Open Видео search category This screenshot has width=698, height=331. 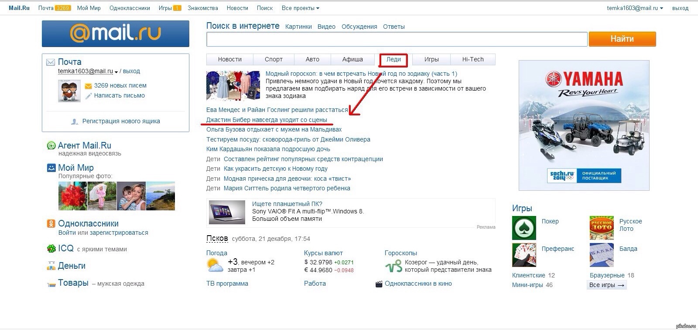pyautogui.click(x=326, y=27)
